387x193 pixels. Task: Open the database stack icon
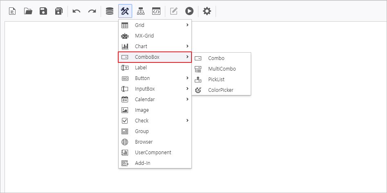click(x=110, y=11)
